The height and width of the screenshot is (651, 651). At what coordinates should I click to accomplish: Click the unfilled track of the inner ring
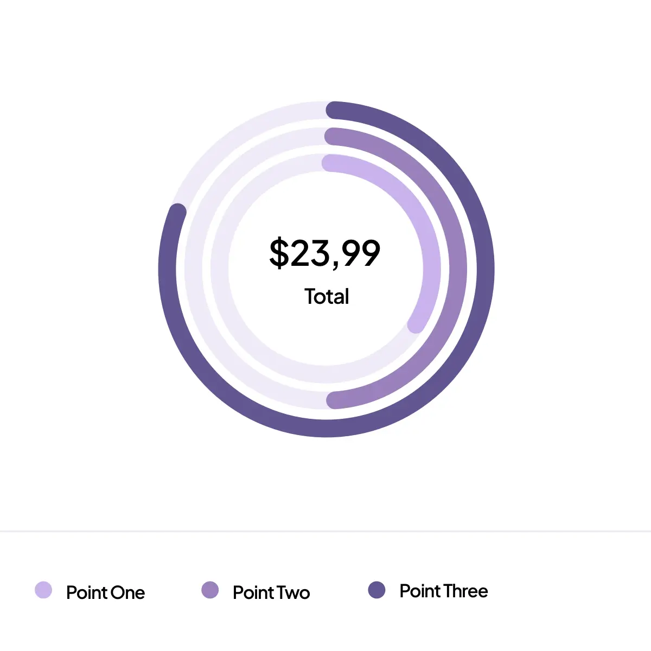tap(220, 269)
